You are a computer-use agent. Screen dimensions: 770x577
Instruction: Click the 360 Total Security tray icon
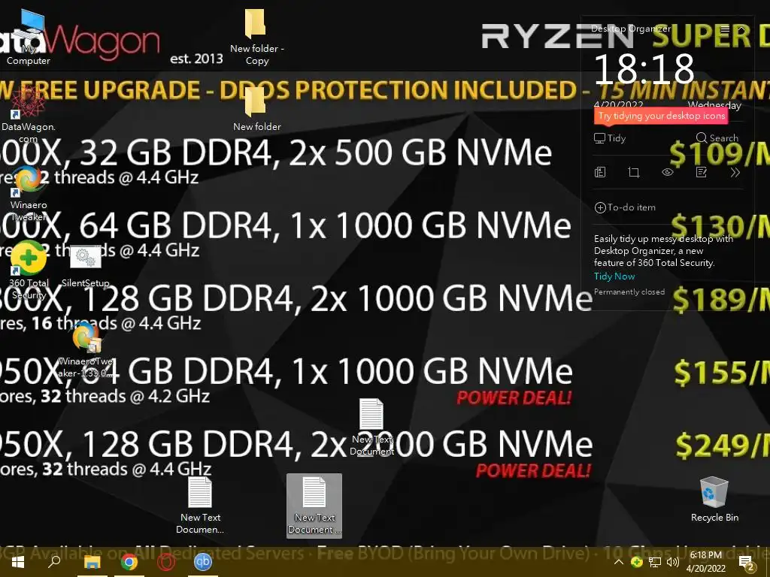point(636,562)
